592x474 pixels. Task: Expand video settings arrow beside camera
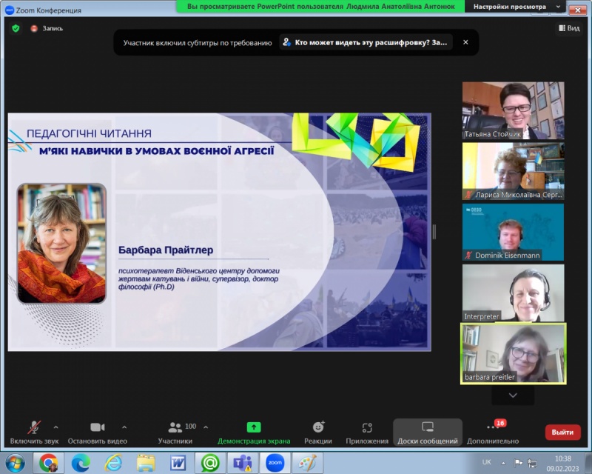coord(124,427)
